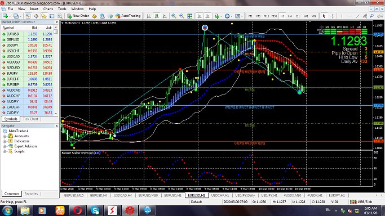Select the D1 timeframe
The width and height of the screenshot is (385, 216).
pos(298,16)
